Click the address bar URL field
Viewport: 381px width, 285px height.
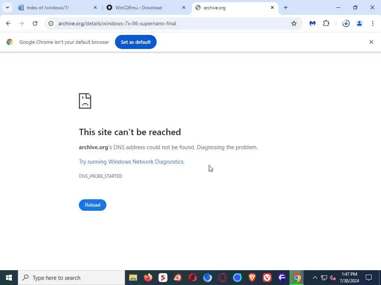tap(170, 23)
